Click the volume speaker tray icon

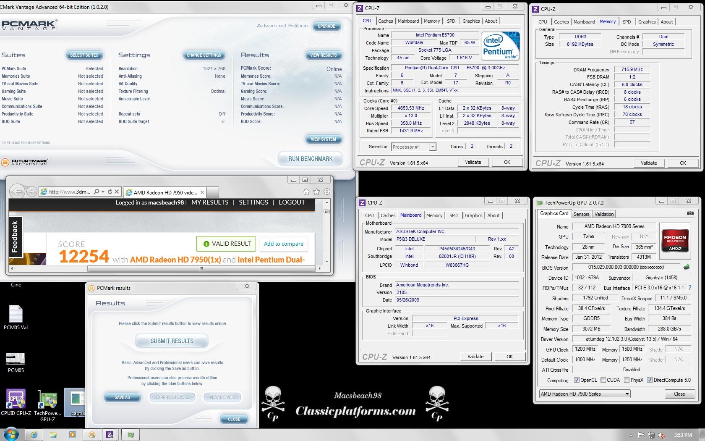point(661,435)
